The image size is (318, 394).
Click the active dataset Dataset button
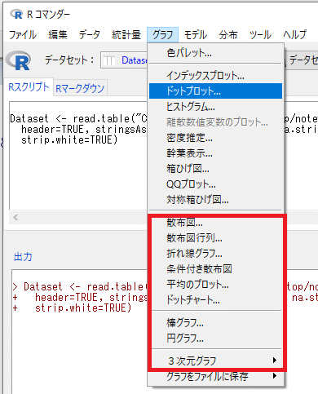click(x=124, y=60)
